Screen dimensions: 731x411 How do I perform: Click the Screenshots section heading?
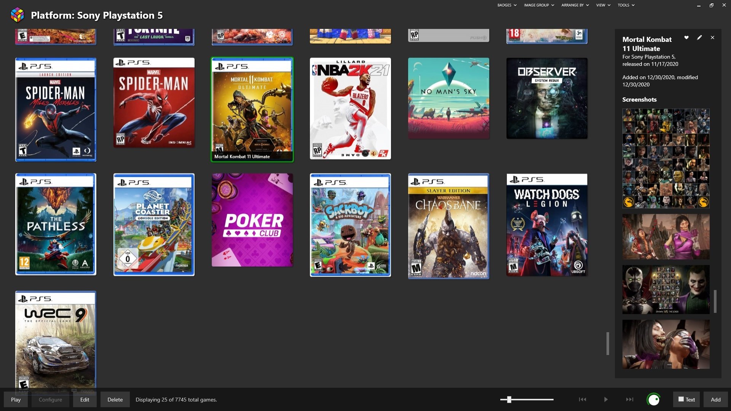(639, 99)
